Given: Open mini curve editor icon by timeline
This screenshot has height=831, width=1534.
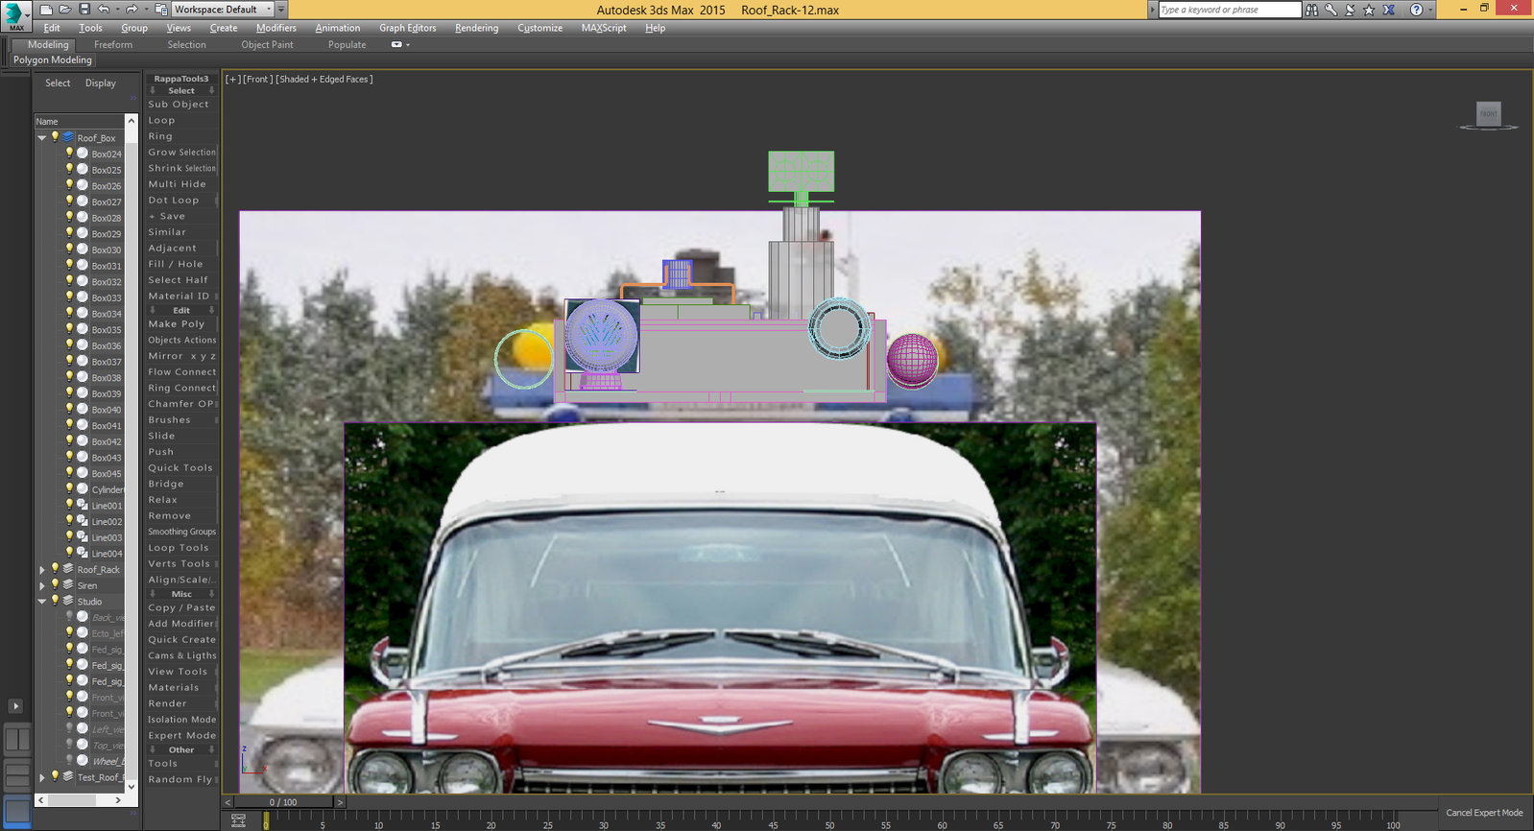Looking at the screenshot, I should (238, 820).
